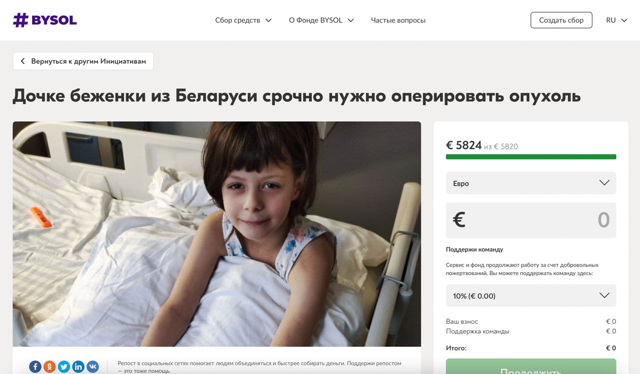Click the euro symbol in amount box
Screen dimensions: 640x374
[459, 220]
